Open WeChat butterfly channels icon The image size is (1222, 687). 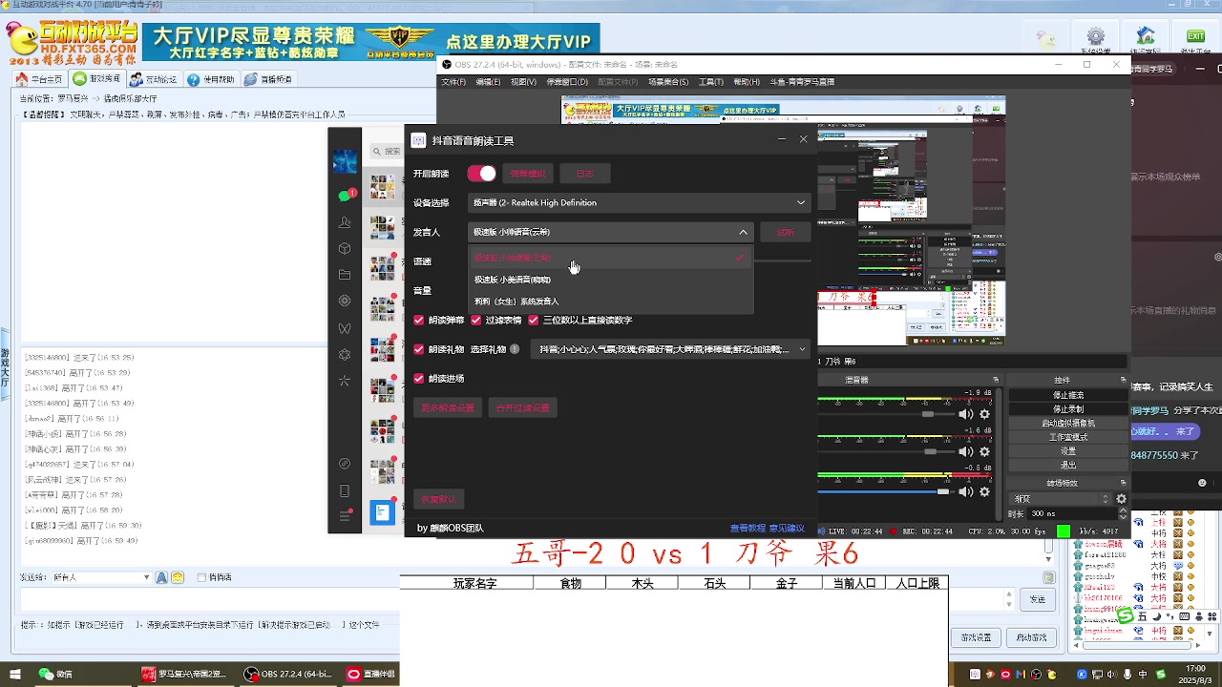(345, 328)
